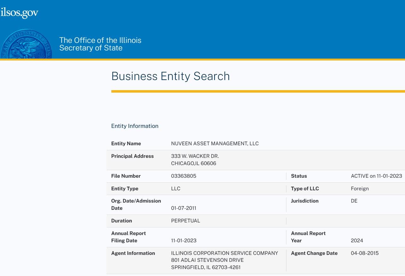This screenshot has width=405, height=276.
Task: Select the Entity Information section heading
Action: (135, 126)
